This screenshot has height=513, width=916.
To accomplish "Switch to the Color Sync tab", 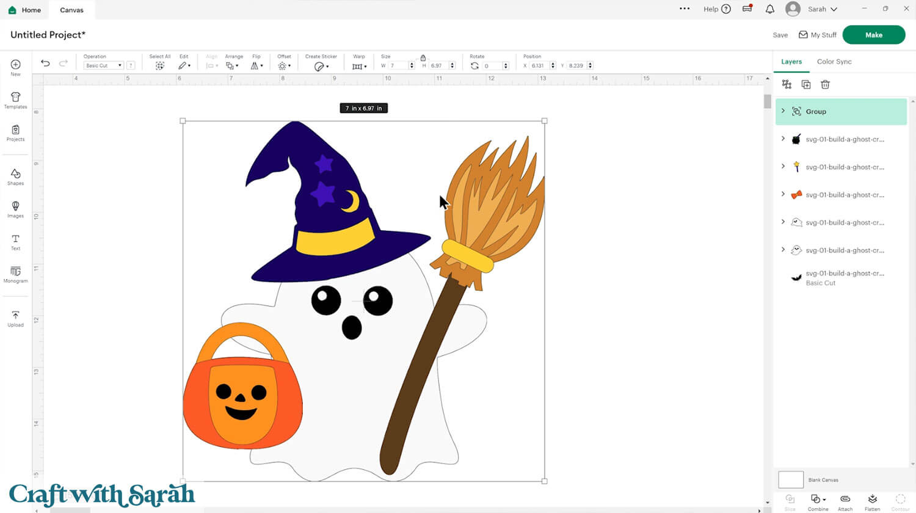I will 834,62.
